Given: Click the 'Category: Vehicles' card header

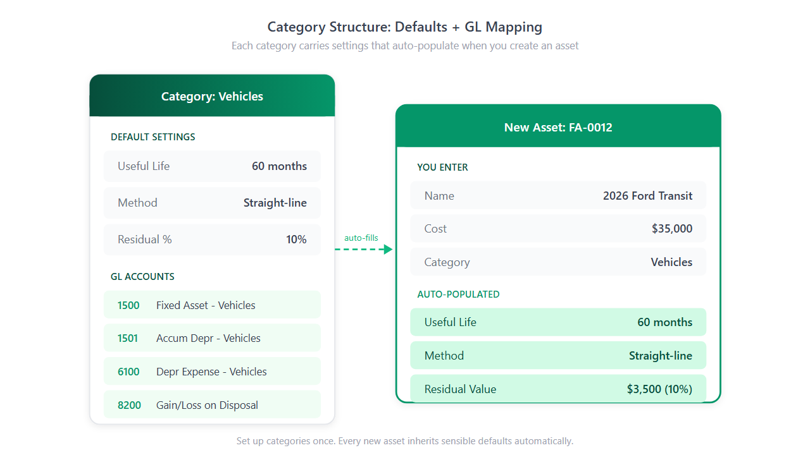Looking at the screenshot, I should [x=212, y=96].
